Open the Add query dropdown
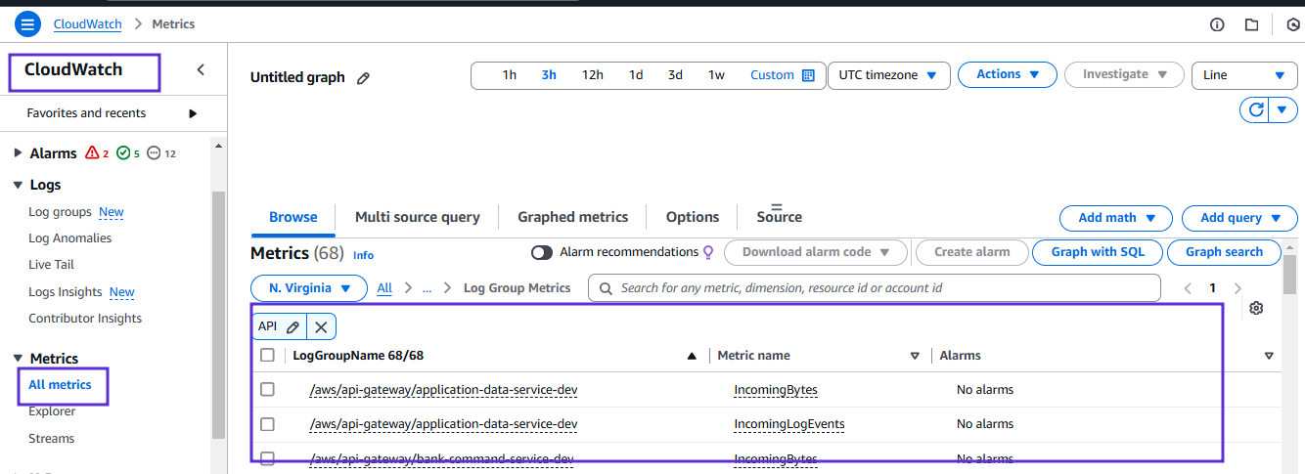1305x474 pixels. click(x=1239, y=218)
